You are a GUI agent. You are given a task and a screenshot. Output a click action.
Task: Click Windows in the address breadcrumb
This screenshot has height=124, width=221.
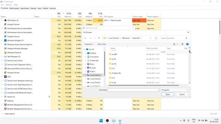[126, 38]
